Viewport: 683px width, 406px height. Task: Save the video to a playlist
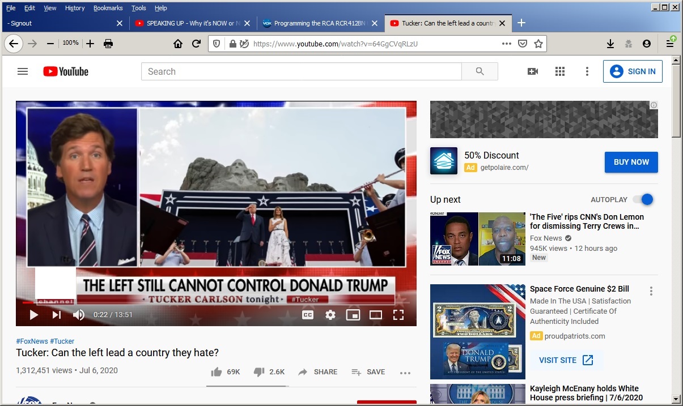pos(368,372)
